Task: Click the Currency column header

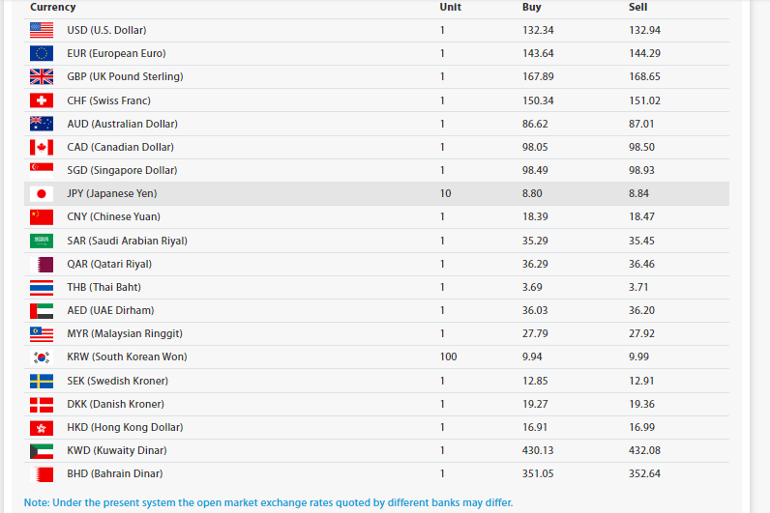Action: [52, 7]
